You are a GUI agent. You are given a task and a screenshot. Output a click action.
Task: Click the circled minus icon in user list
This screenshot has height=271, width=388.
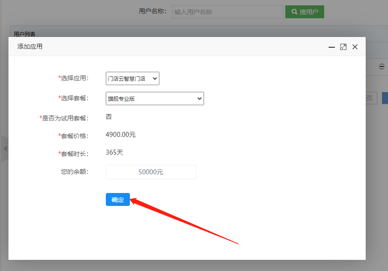381,66
